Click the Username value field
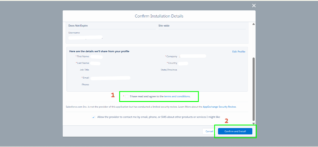This screenshot has height=147, width=318. (85, 38)
